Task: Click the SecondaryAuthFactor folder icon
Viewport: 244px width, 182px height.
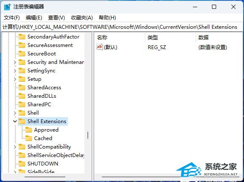Action: 22,37
